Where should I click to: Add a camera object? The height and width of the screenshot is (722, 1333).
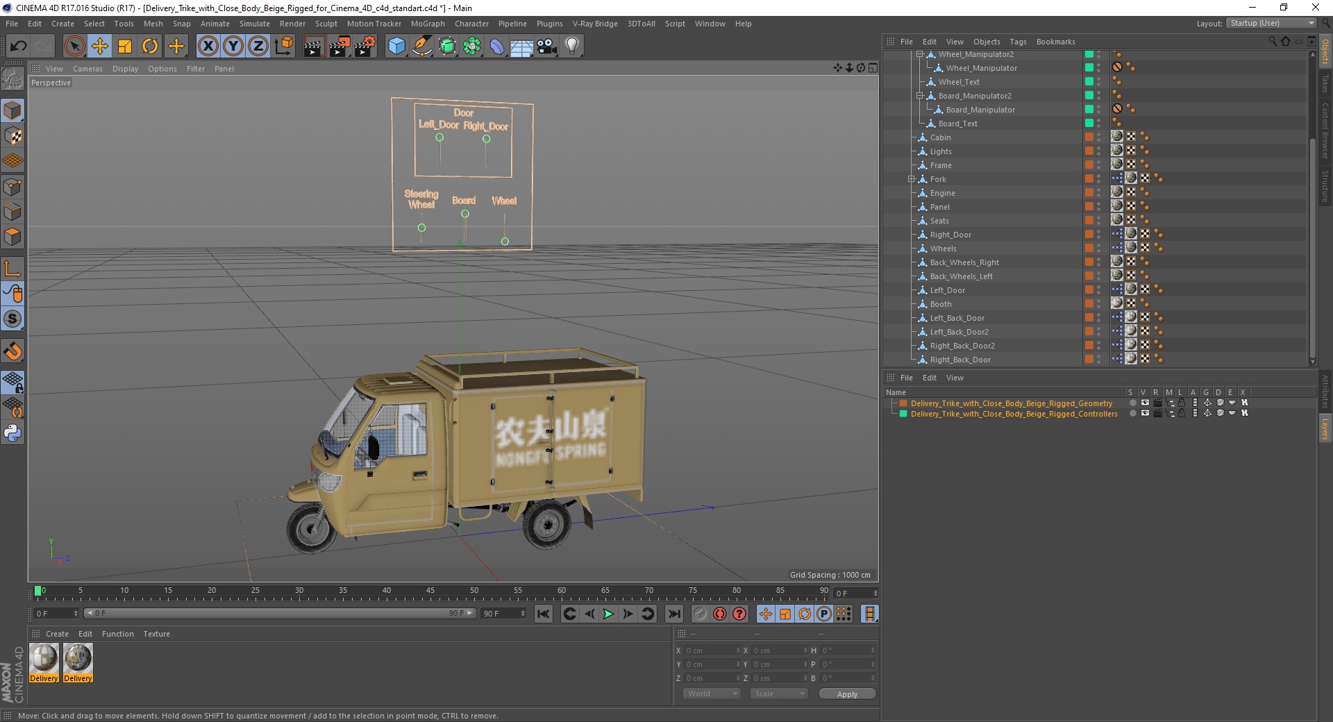pos(547,47)
